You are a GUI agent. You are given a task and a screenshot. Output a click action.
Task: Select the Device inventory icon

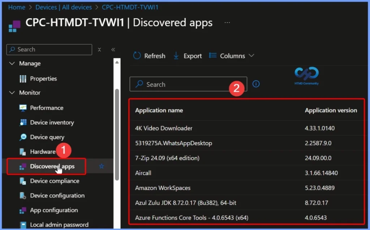[22, 122]
